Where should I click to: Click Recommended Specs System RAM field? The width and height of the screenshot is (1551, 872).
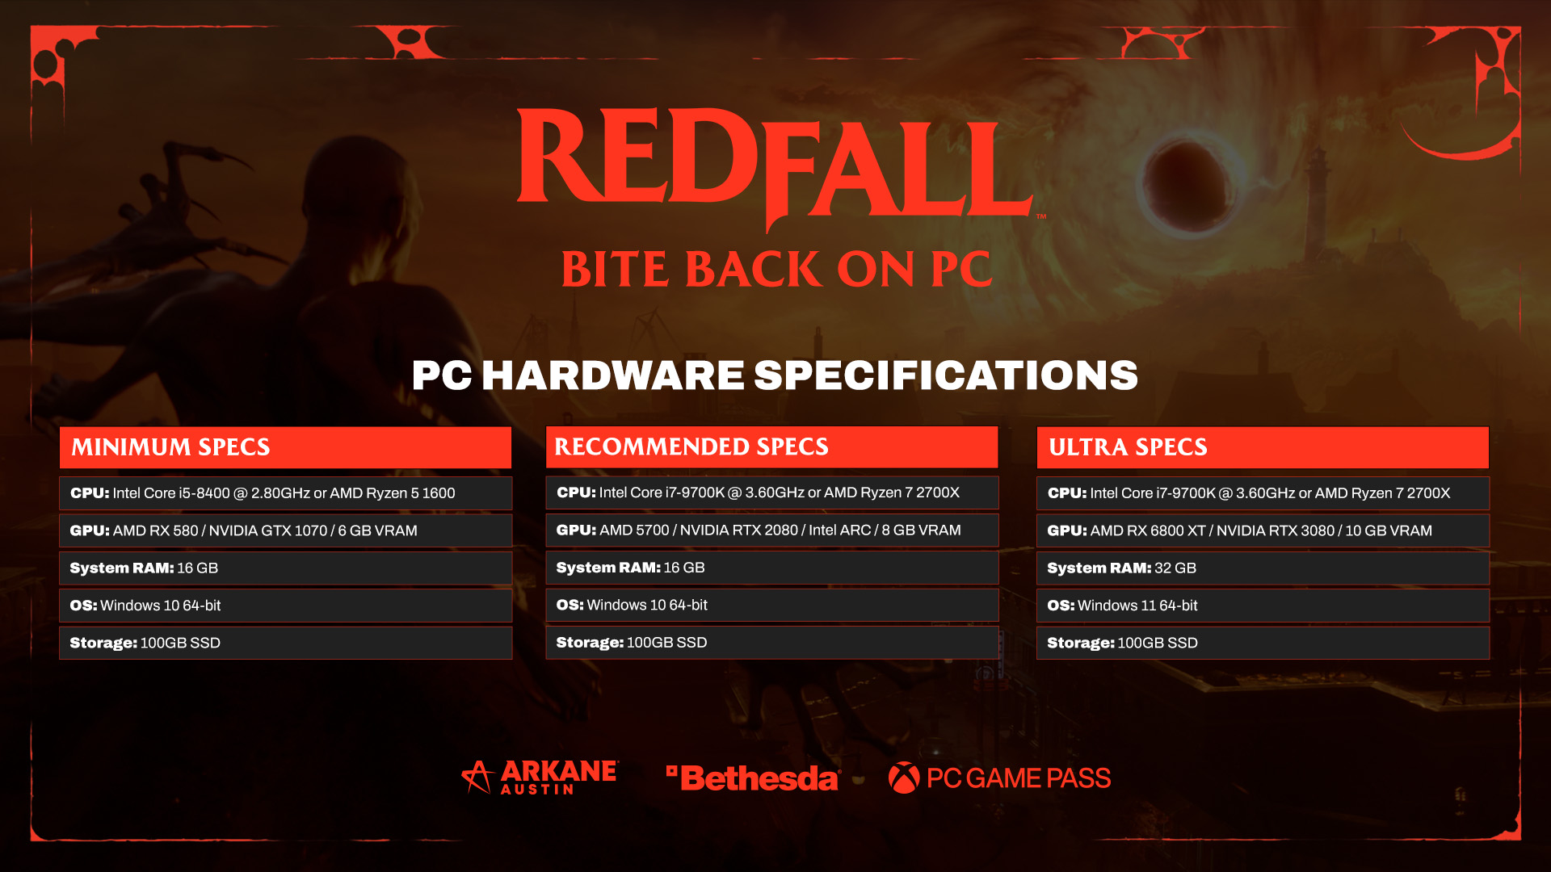click(x=775, y=568)
